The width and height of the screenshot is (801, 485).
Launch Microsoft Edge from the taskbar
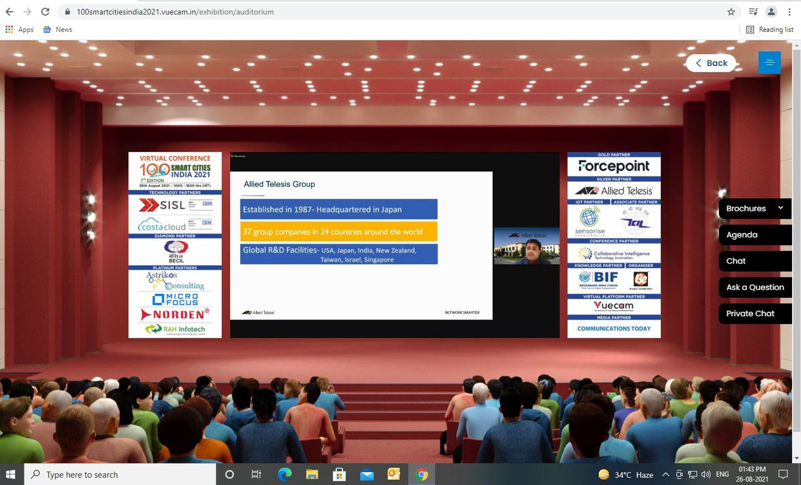click(284, 474)
